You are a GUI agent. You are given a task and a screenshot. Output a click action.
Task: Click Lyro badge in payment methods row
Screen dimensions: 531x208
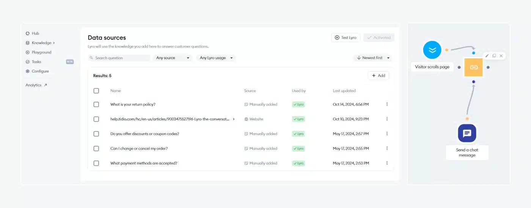pyautogui.click(x=298, y=163)
